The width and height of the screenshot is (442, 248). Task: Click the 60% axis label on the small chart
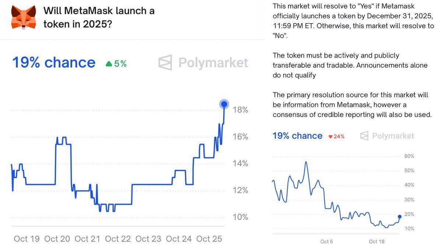point(409,156)
